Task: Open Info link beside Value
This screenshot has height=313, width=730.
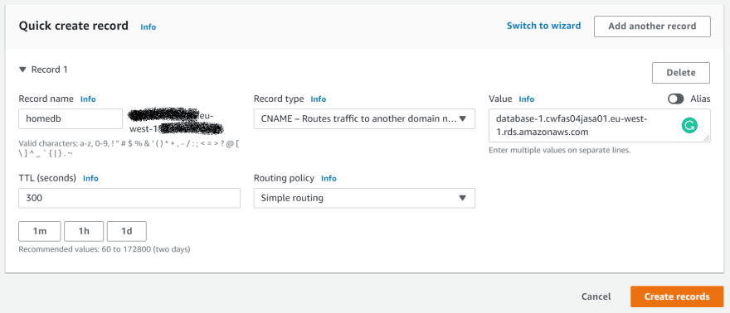Action: pos(527,99)
